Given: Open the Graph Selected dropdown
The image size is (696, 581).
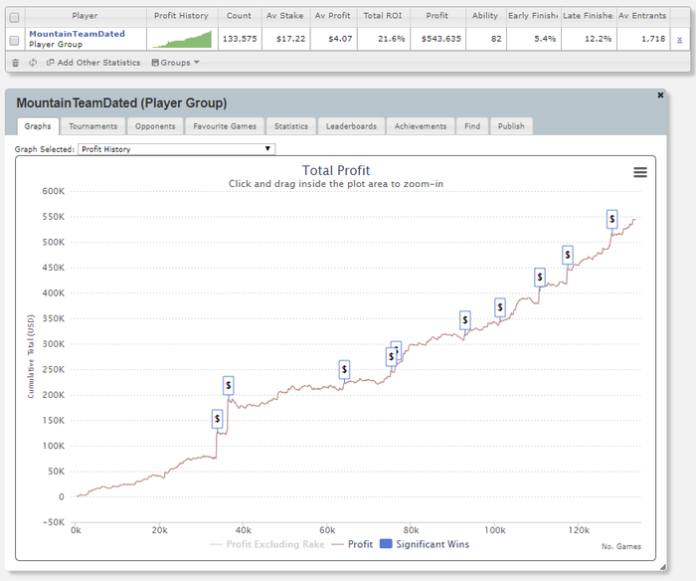Looking at the screenshot, I should tap(176, 149).
